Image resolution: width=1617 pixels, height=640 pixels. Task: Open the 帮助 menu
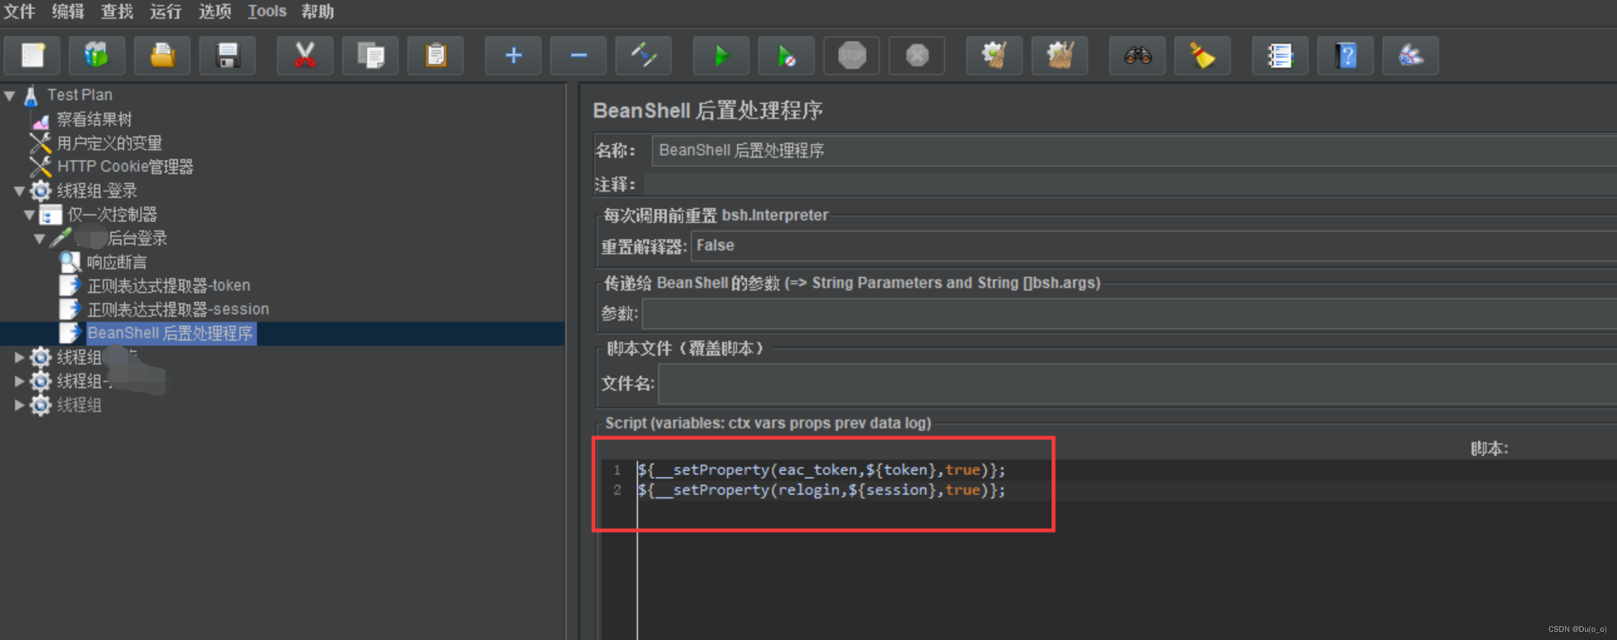pos(318,11)
